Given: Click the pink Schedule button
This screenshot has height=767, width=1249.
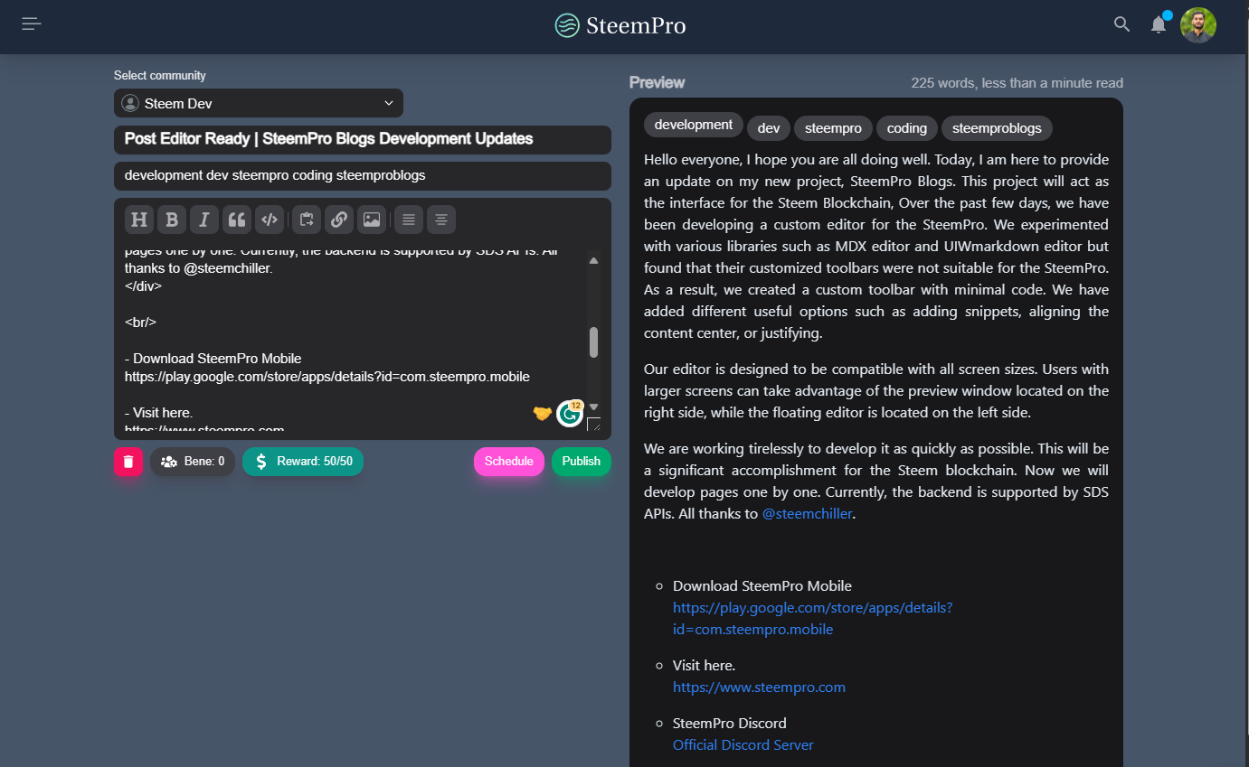Looking at the screenshot, I should point(509,462).
